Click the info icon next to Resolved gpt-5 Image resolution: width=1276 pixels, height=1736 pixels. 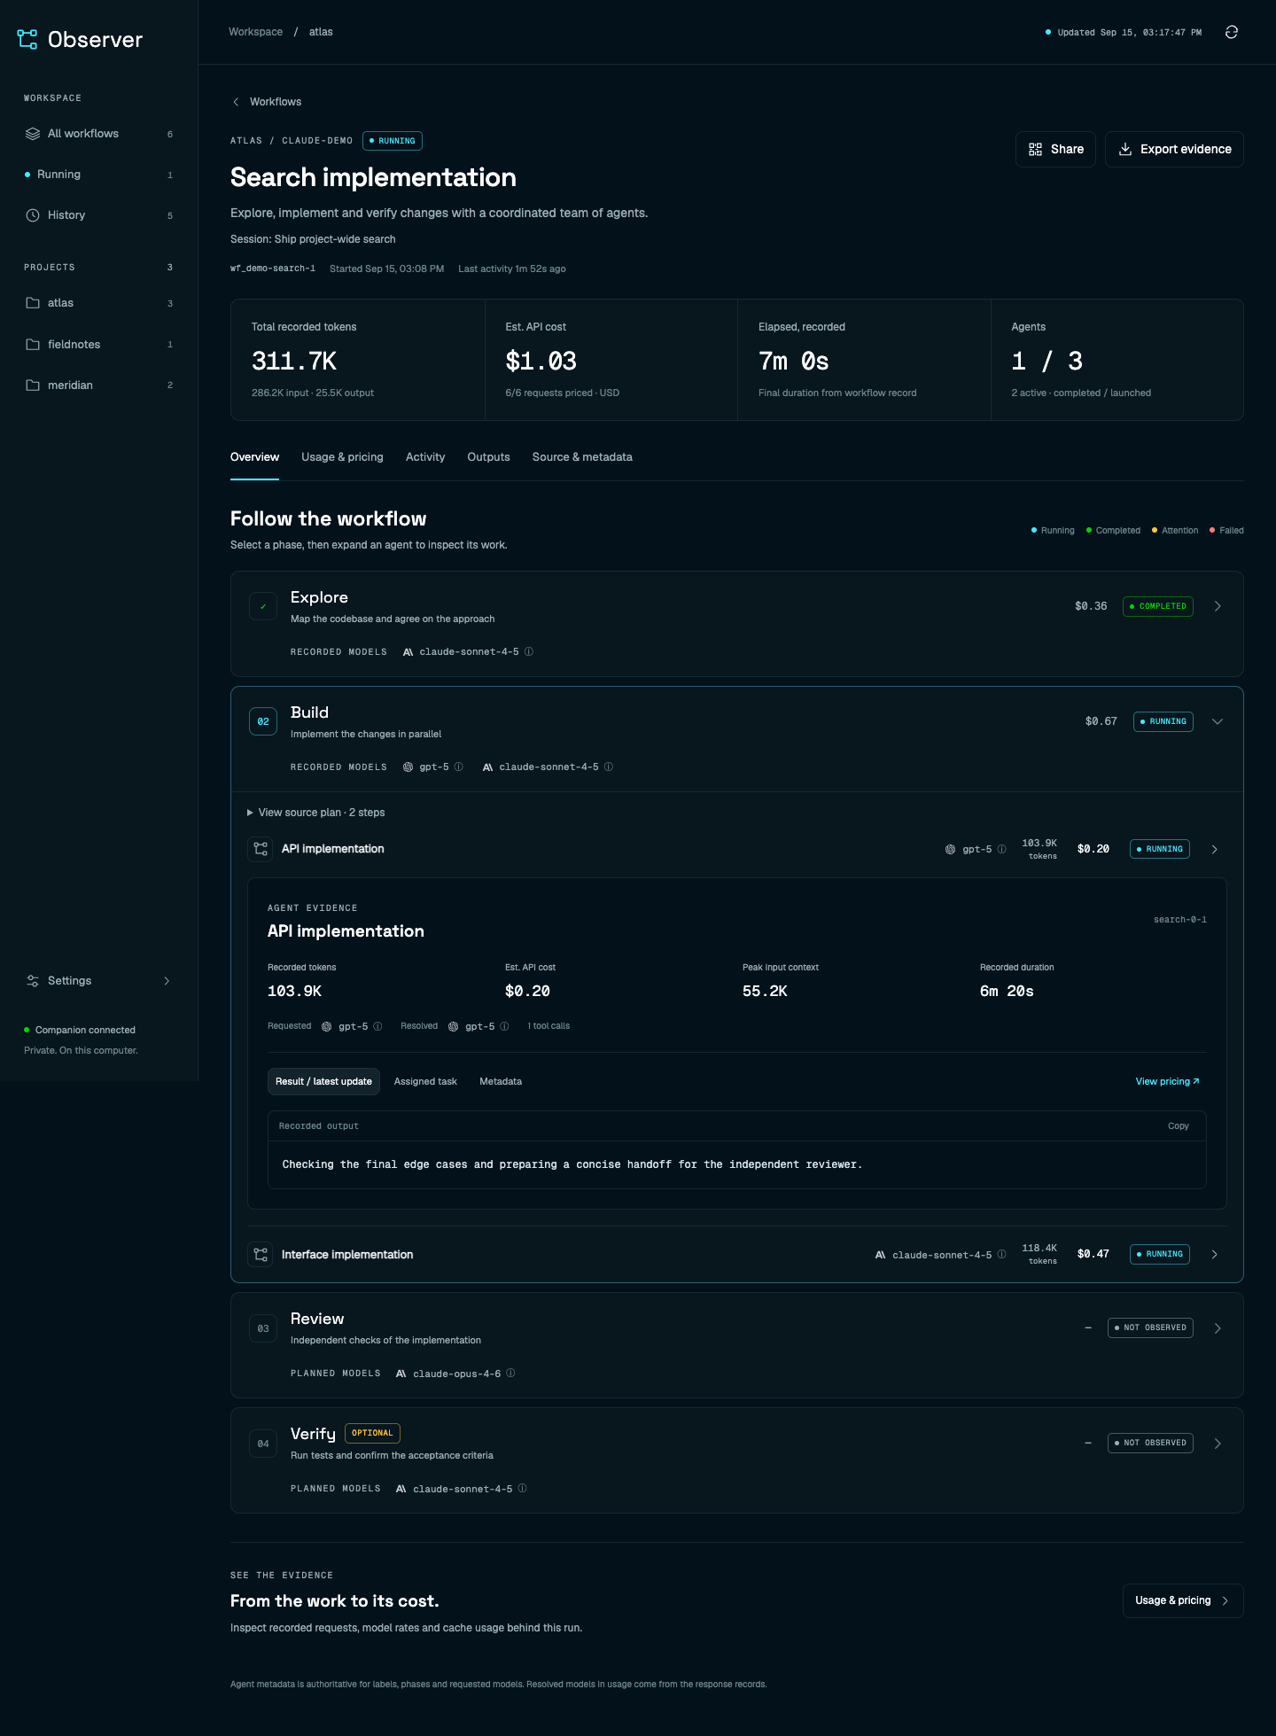(504, 1026)
